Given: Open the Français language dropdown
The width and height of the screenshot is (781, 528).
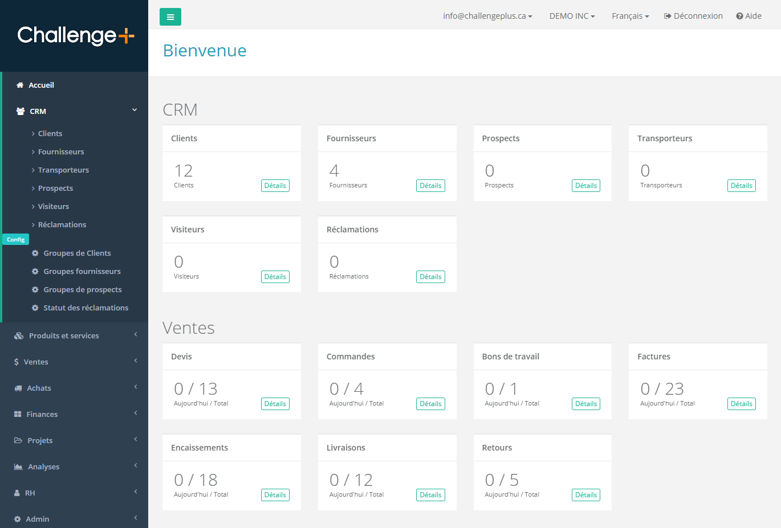Looking at the screenshot, I should [630, 16].
